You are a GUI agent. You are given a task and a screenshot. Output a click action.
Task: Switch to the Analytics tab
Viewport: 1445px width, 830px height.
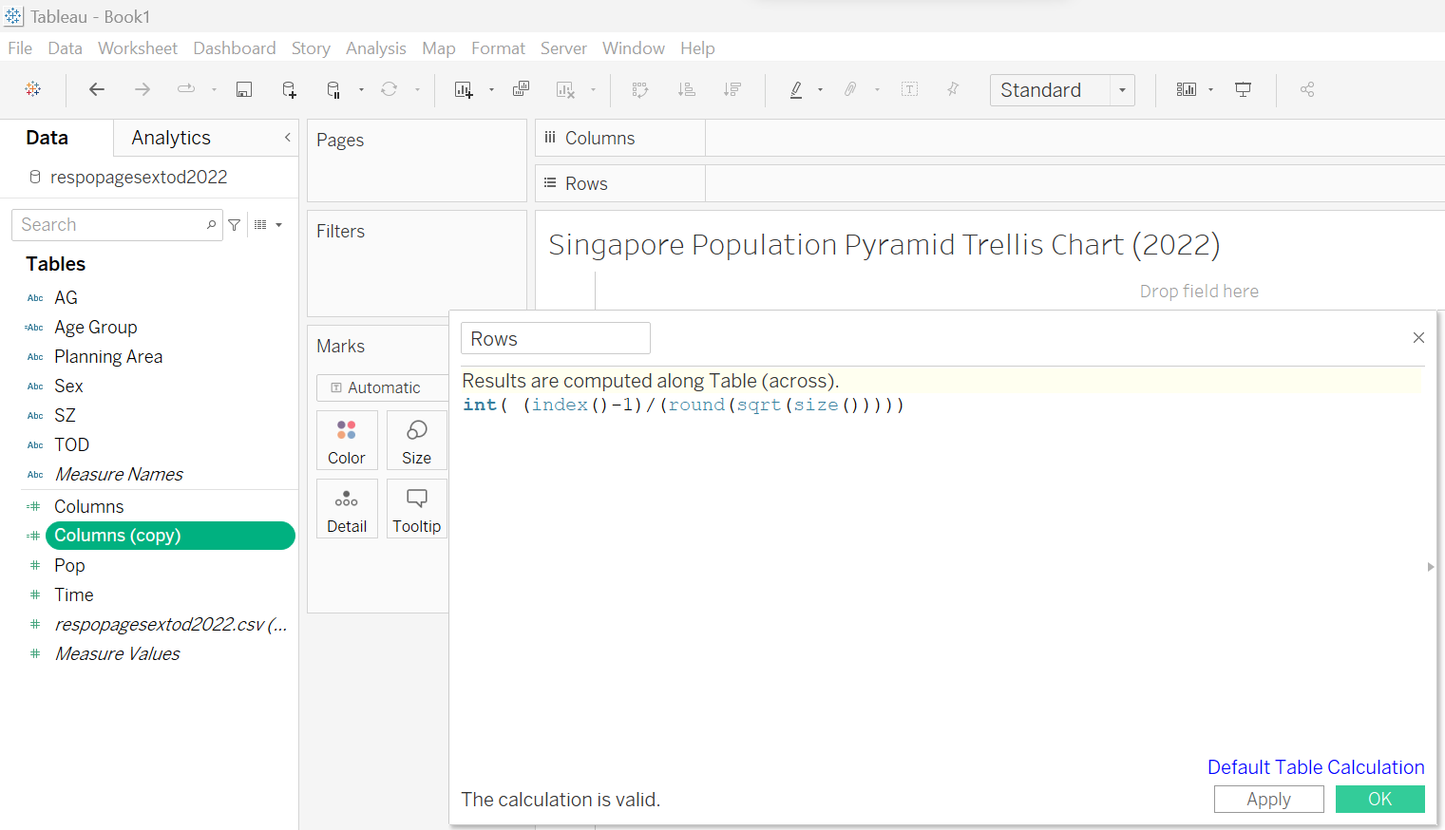coord(171,138)
